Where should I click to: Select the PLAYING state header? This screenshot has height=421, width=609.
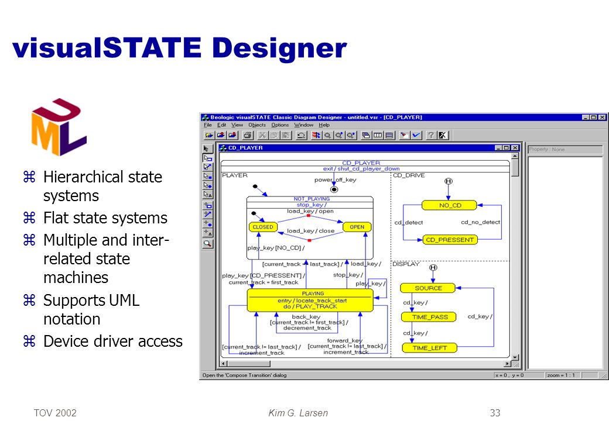pyautogui.click(x=310, y=294)
